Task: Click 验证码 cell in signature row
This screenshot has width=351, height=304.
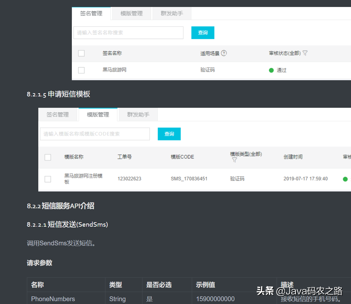Action: [x=208, y=70]
